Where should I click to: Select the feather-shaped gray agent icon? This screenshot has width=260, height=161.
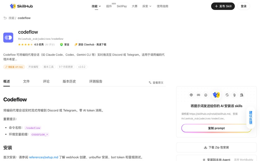pos(234,95)
